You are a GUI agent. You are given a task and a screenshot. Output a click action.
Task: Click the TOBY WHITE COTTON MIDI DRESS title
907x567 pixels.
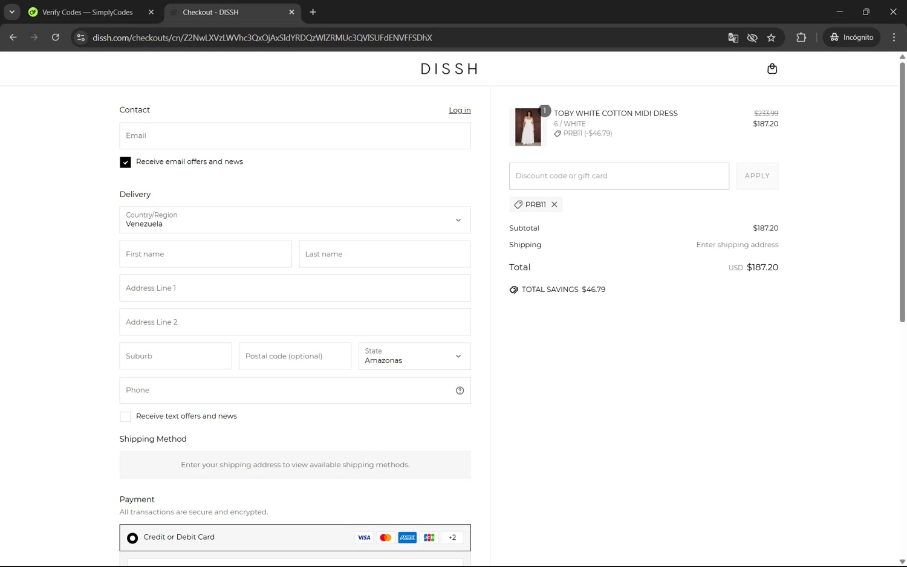pyautogui.click(x=616, y=113)
